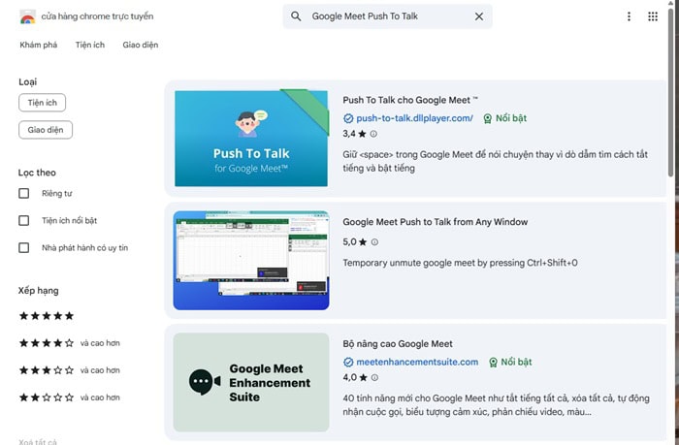This screenshot has width=679, height=445.
Task: Click Google Meet Enhancement Suite thumbnail
Action: point(251,382)
